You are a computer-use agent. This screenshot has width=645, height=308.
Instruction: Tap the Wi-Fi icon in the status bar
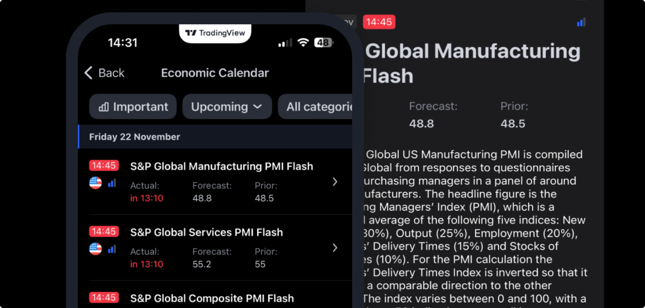click(x=303, y=42)
